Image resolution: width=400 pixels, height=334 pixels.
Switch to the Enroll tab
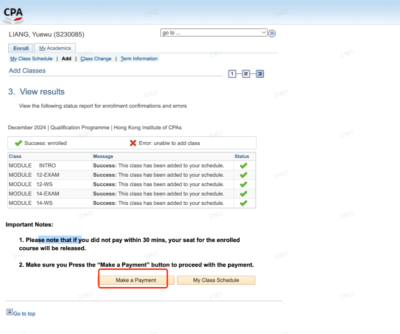(21, 48)
